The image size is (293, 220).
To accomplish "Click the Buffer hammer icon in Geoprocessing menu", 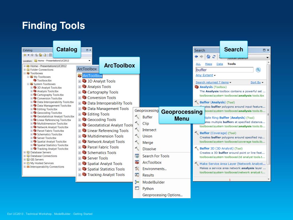I will (x=137, y=117).
